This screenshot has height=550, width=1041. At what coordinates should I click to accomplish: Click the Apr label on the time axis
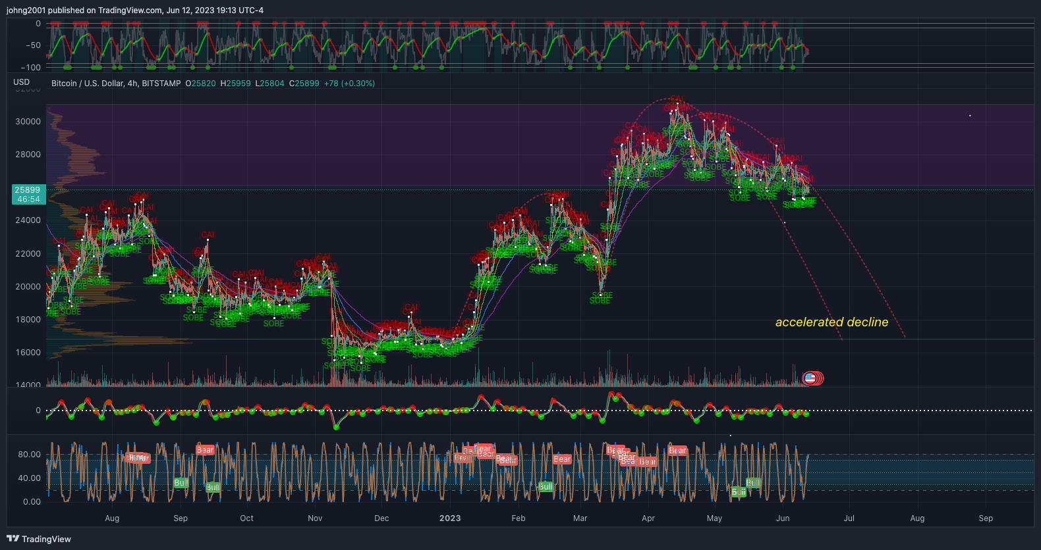pos(649,518)
